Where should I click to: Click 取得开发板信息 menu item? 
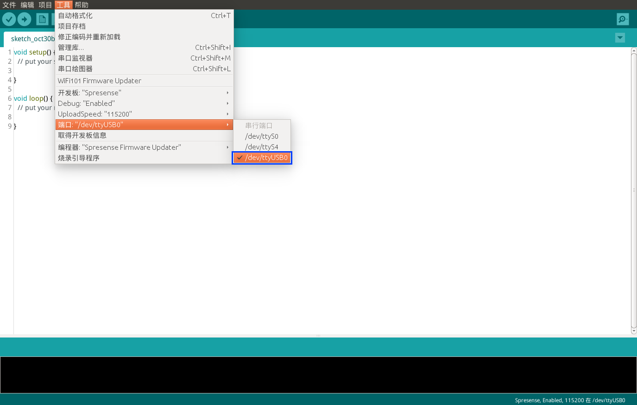82,135
